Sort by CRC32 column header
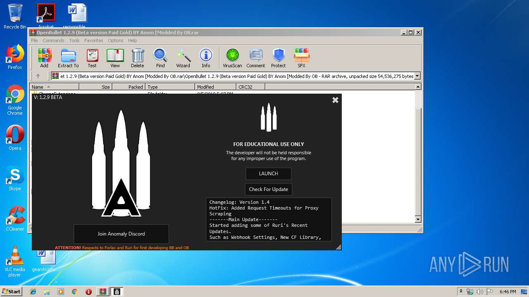 tap(250, 87)
